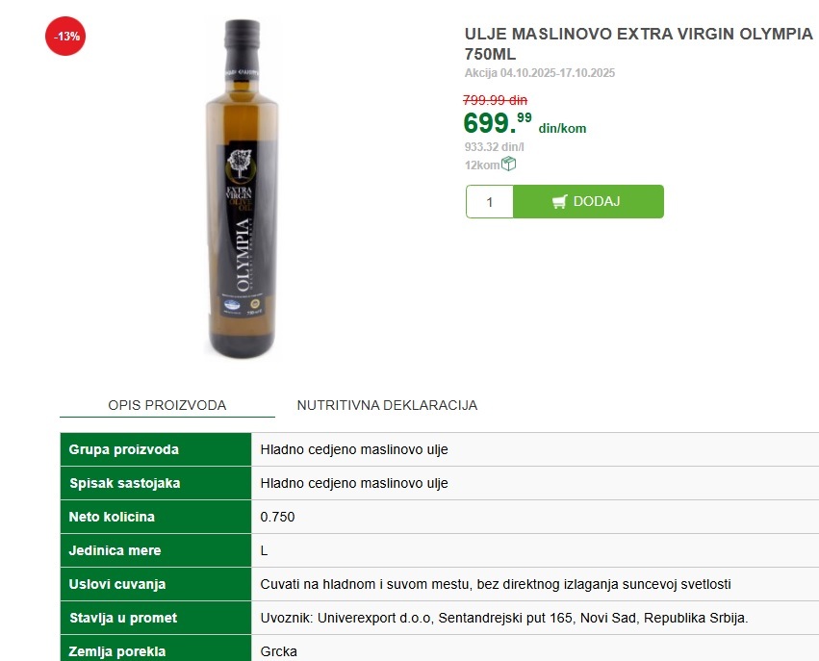Open the Olympia olive oil bottle image
The image size is (819, 661).
pyautogui.click(x=242, y=188)
